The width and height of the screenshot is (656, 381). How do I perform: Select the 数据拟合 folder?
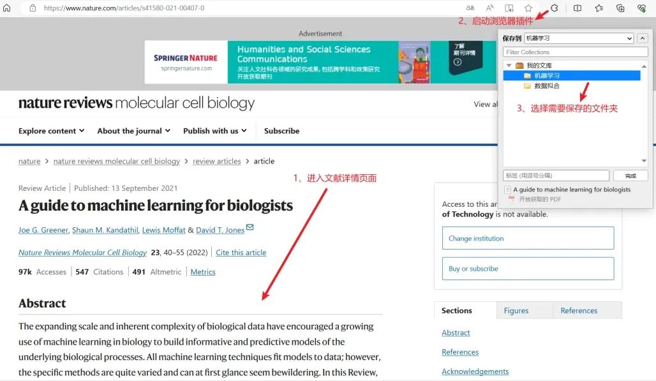point(546,86)
